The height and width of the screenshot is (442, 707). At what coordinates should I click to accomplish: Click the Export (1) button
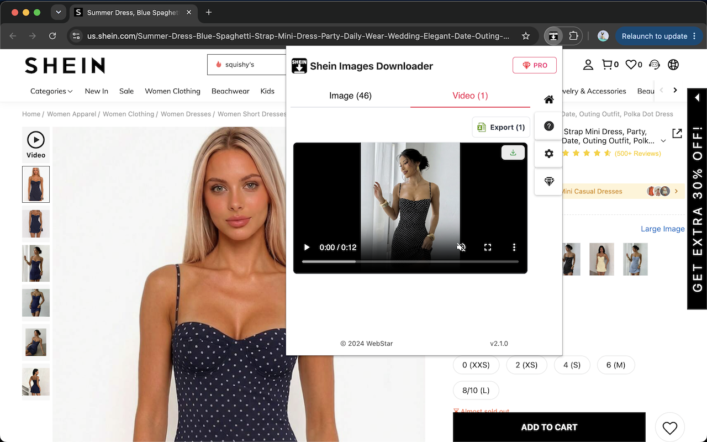[x=501, y=127]
